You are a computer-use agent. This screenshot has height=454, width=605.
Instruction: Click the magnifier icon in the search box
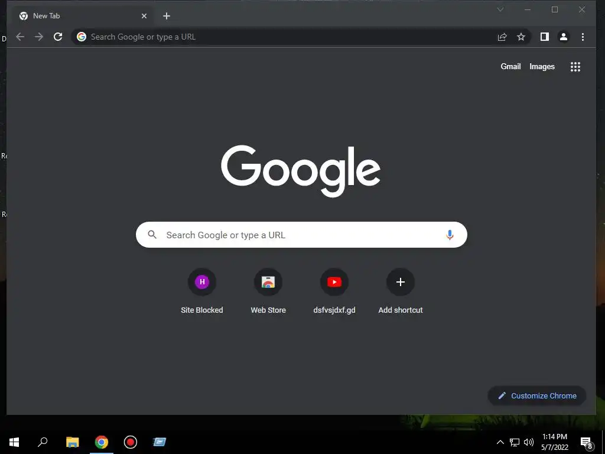(x=152, y=234)
